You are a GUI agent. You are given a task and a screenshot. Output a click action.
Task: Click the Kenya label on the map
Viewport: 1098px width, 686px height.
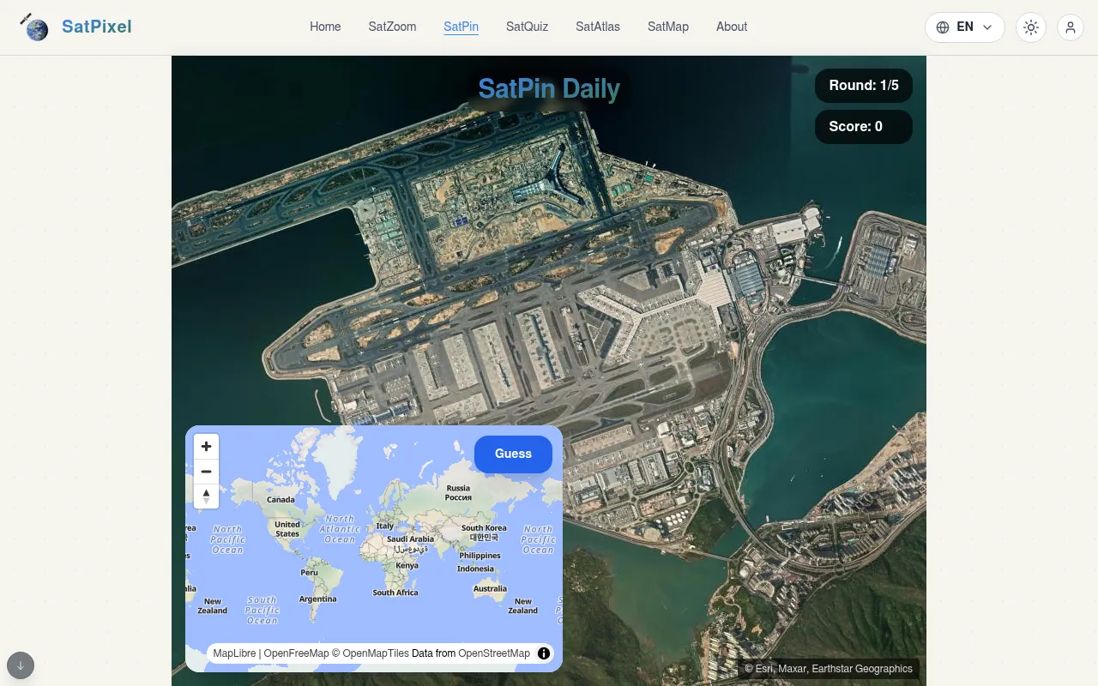pos(407,565)
